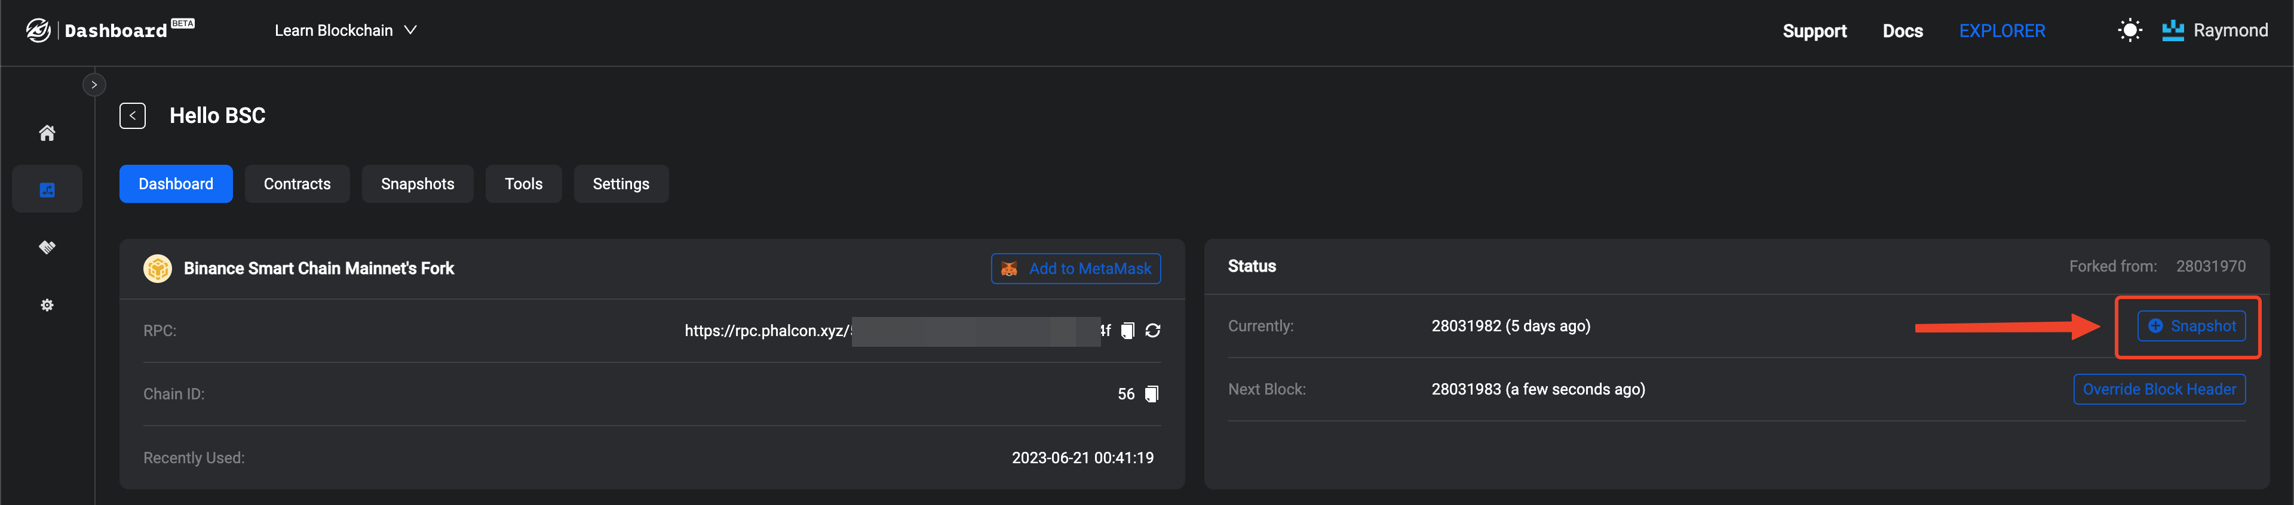Image resolution: width=2294 pixels, height=505 pixels.
Task: Open the Learn Blockchain project dropdown
Action: pos(345,30)
